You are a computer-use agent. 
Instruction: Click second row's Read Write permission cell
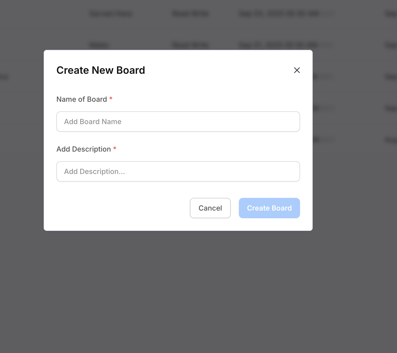pos(190,45)
